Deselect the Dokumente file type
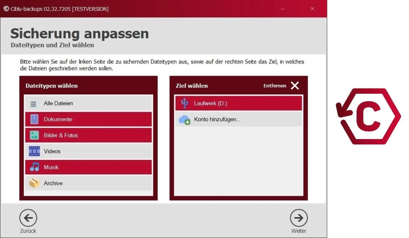 pyautogui.click(x=89, y=119)
